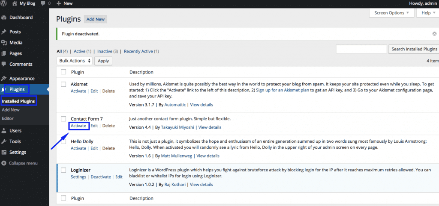Click the Posts pin icon
Screen dimensions: 439x206
[4, 32]
